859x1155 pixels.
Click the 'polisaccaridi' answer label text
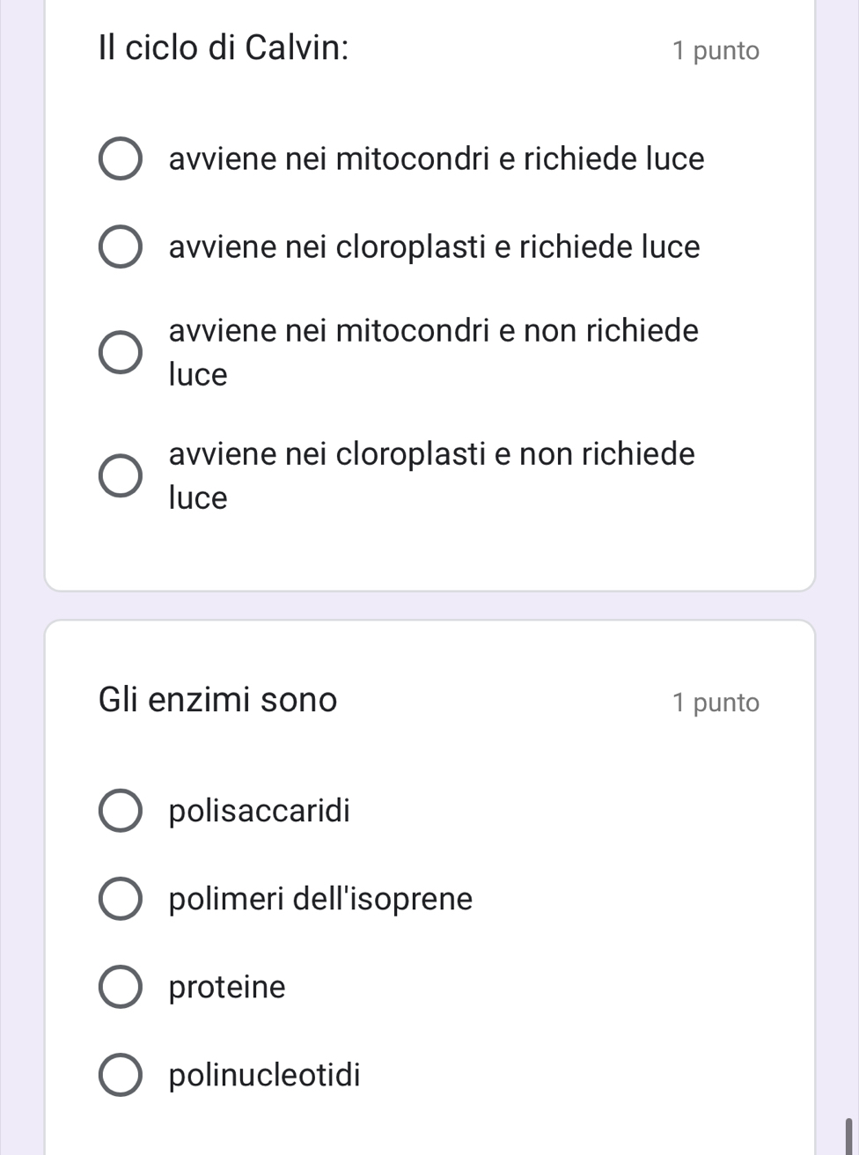coord(260,811)
